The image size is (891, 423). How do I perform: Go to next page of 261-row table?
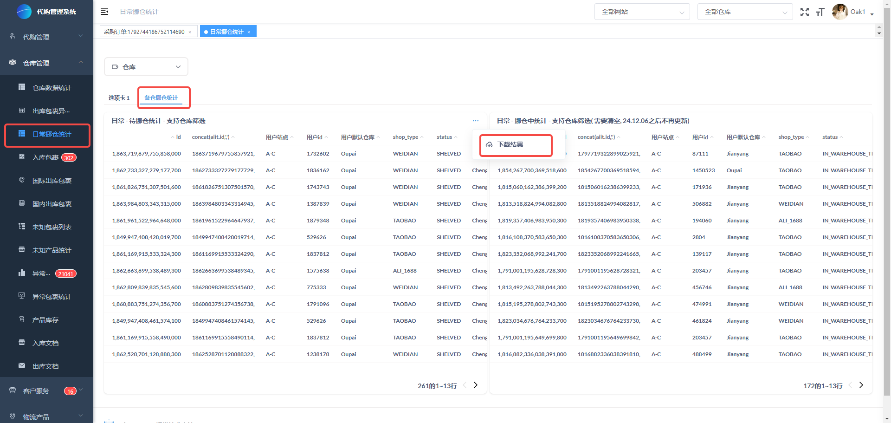476,385
